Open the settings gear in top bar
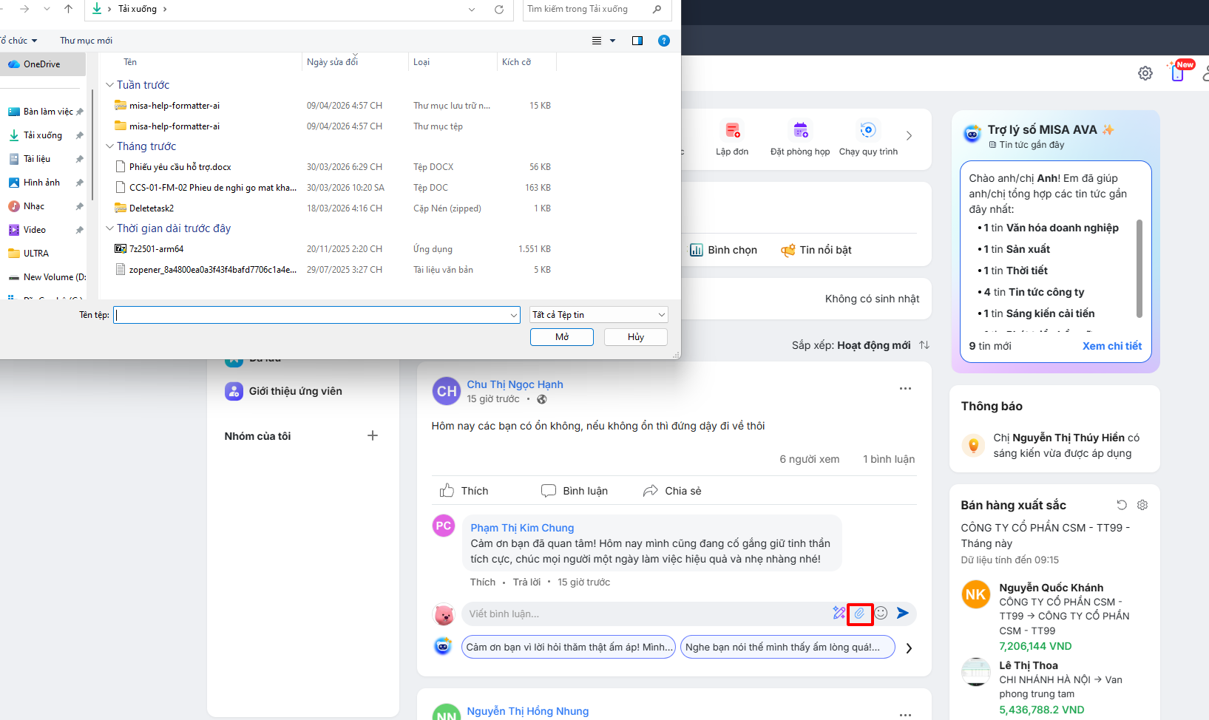1209x720 pixels. [x=1145, y=73]
